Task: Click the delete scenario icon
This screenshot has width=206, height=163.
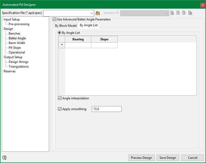Action: [x=178, y=13]
